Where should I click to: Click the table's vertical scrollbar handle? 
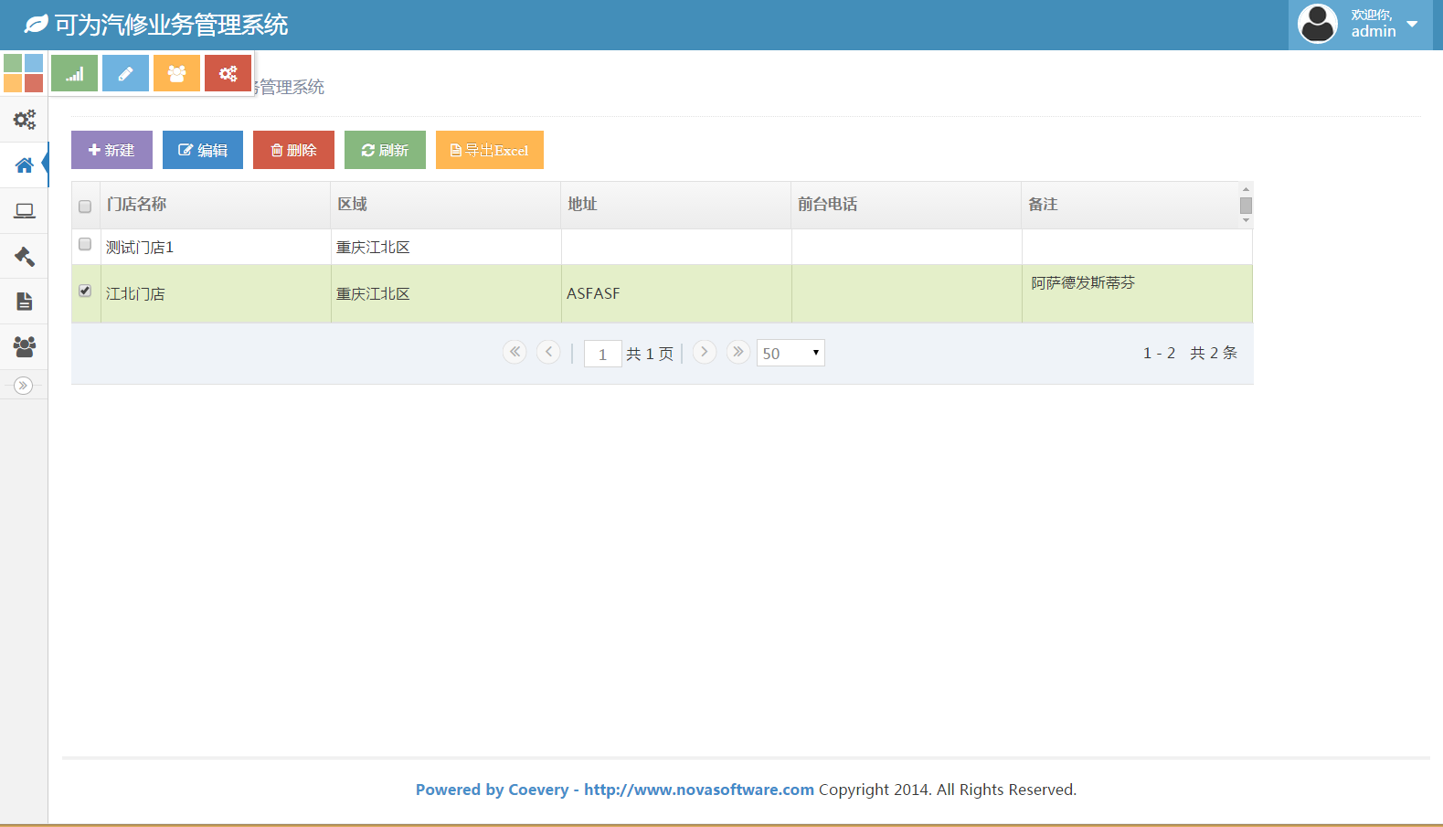[1246, 206]
